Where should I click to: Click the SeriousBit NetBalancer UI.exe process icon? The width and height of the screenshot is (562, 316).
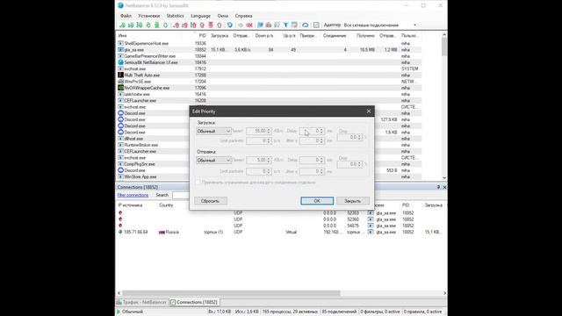[x=121, y=62]
